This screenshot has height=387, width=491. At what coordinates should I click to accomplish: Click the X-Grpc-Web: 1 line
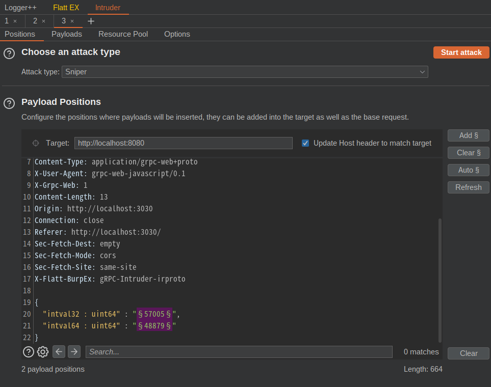(x=61, y=185)
